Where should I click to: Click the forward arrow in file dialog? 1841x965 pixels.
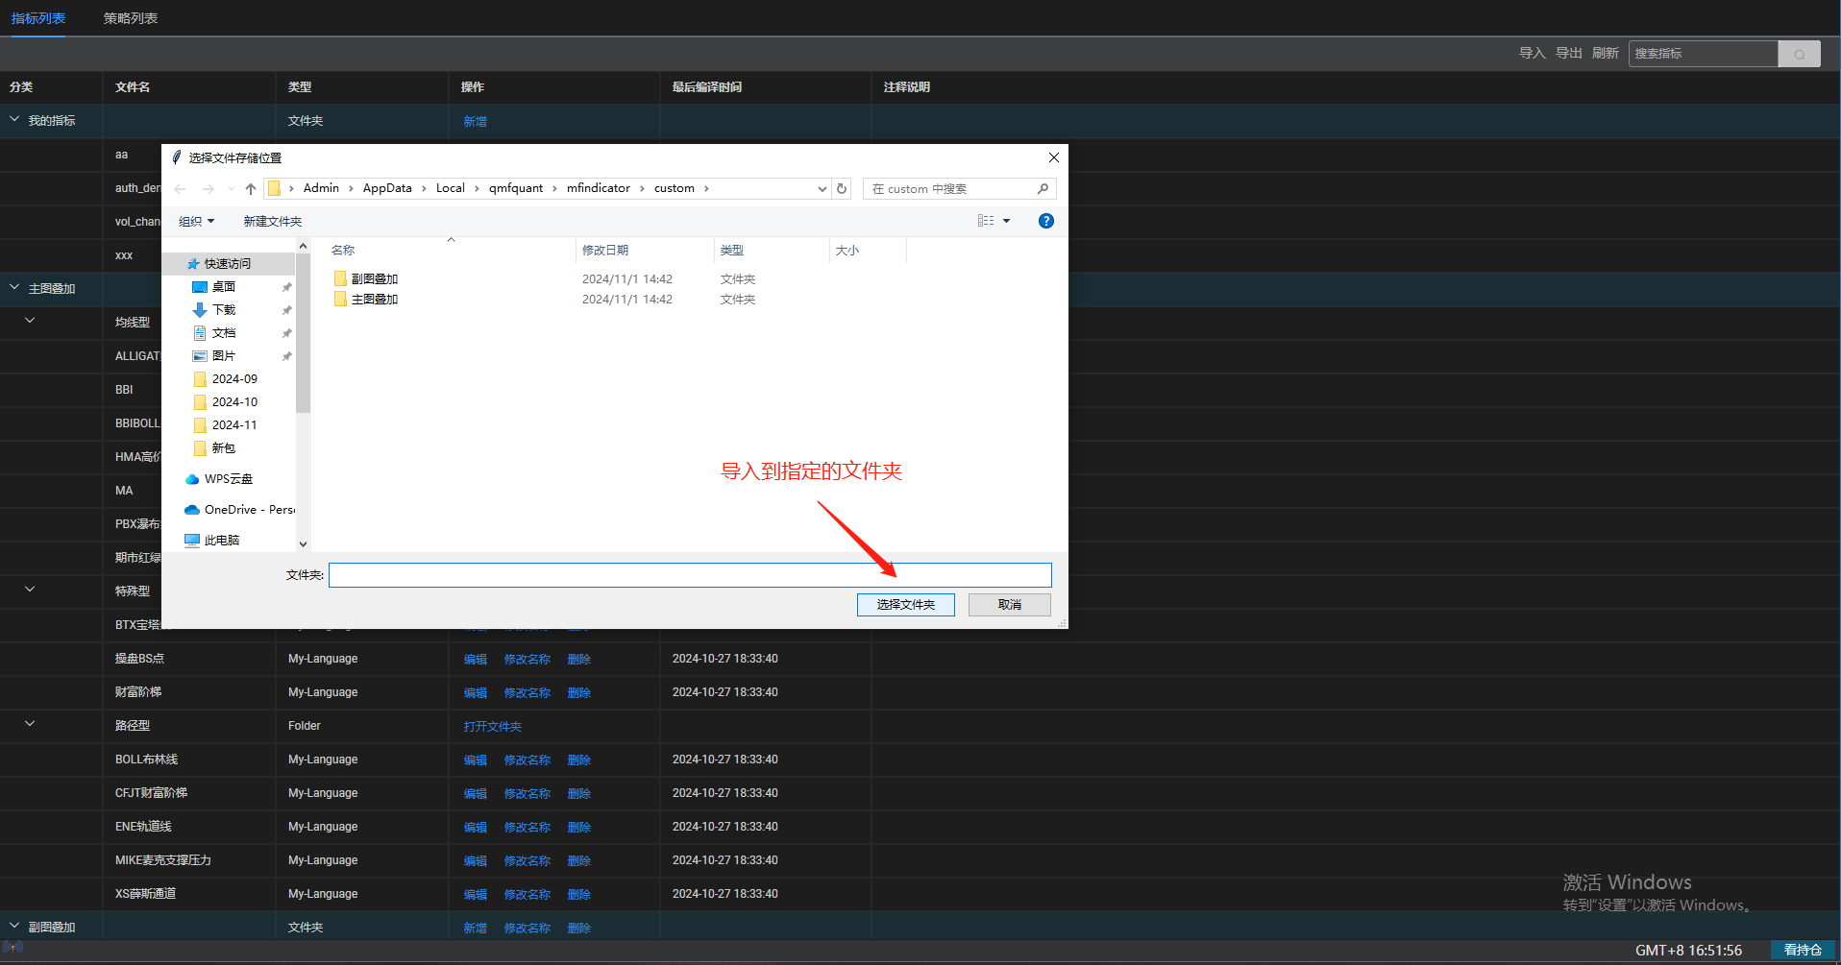208,189
